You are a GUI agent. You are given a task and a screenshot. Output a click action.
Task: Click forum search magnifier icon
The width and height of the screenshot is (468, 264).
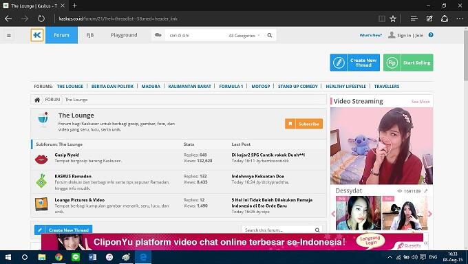click(x=317, y=230)
